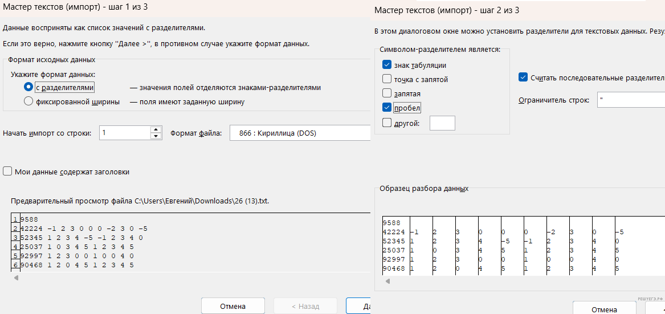Viewport: 665px width, 314px height.
Task: Click left scroll arrow under step 1 file preview
Action: pyautogui.click(x=16, y=278)
